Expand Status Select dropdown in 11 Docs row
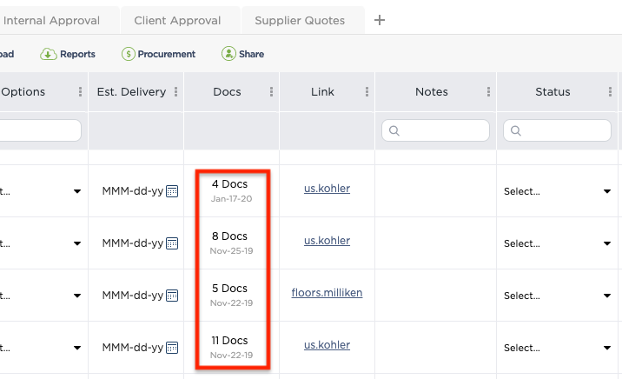622x379 pixels. coord(557,348)
